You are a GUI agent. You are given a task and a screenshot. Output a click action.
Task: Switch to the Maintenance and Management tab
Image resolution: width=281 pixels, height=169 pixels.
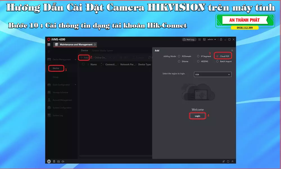[x=75, y=45]
